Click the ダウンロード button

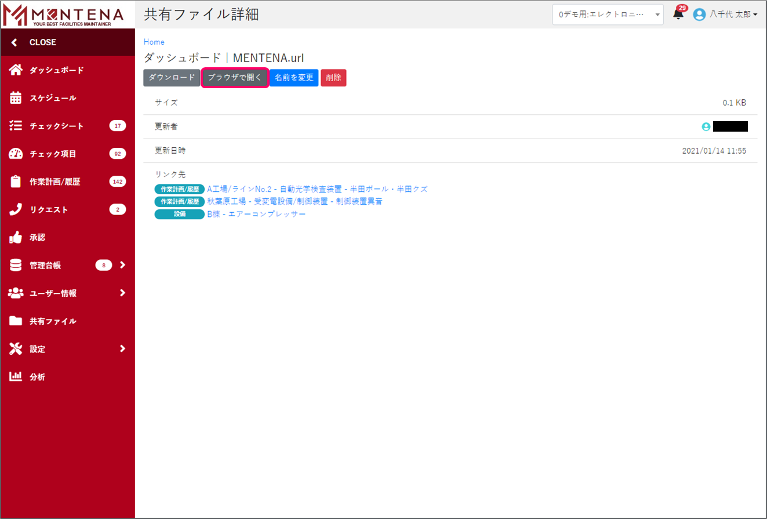tap(172, 78)
